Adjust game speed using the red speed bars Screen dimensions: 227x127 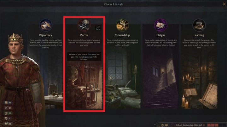(x=213, y=125)
